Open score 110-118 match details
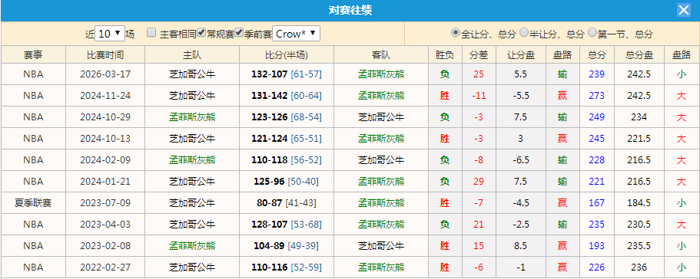Screen dimensions: 700x279 click(x=269, y=159)
